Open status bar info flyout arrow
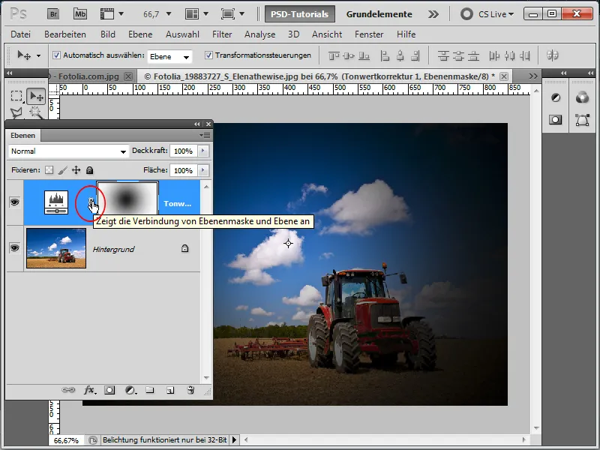 click(234, 440)
